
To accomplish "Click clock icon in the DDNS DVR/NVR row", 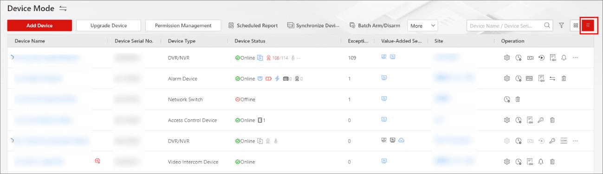I will (519, 141).
